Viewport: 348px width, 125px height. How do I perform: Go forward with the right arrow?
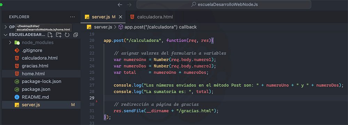(129, 5)
